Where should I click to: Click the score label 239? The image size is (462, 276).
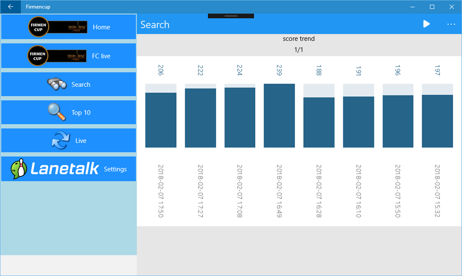(x=279, y=70)
